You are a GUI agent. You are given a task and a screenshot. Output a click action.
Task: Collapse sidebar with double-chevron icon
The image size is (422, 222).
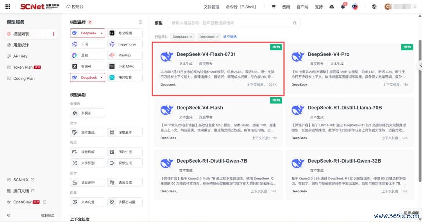click(x=9, y=215)
